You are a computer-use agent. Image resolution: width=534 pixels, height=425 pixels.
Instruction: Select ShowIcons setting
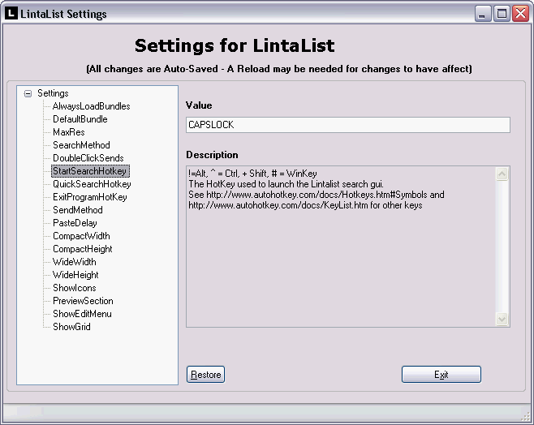tap(74, 288)
